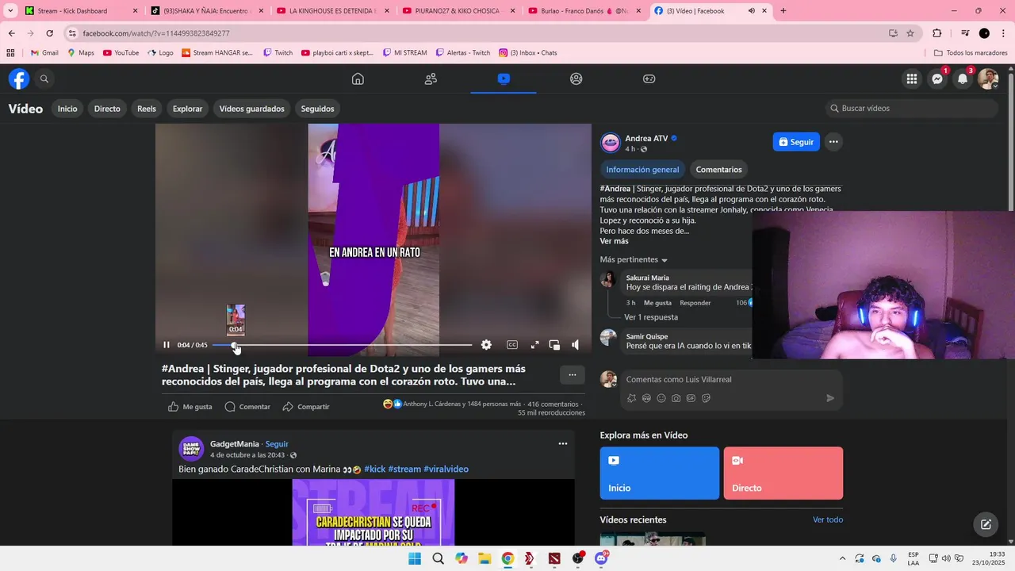Switch to Información general tab
Viewport: 1015px width, 571px height.
pos(642,170)
